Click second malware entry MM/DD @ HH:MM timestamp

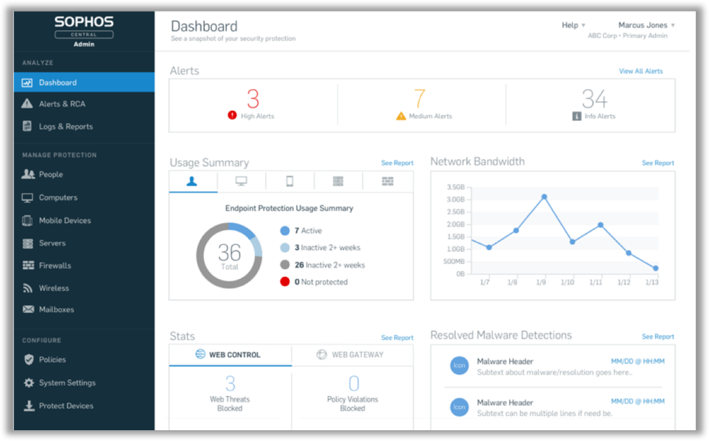pyautogui.click(x=638, y=401)
